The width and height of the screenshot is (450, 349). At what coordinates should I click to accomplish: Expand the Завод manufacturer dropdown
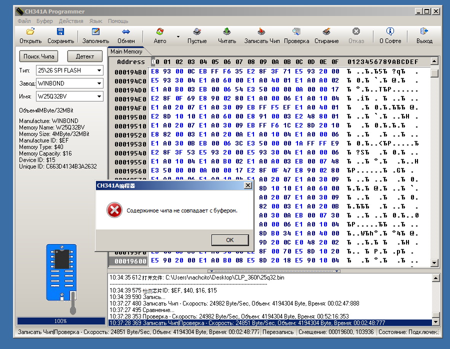tap(99, 83)
